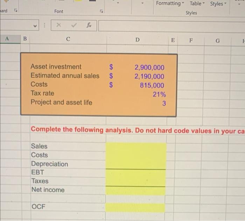
Task: Open the Cell Styles dropdown
Action: pos(218,3)
